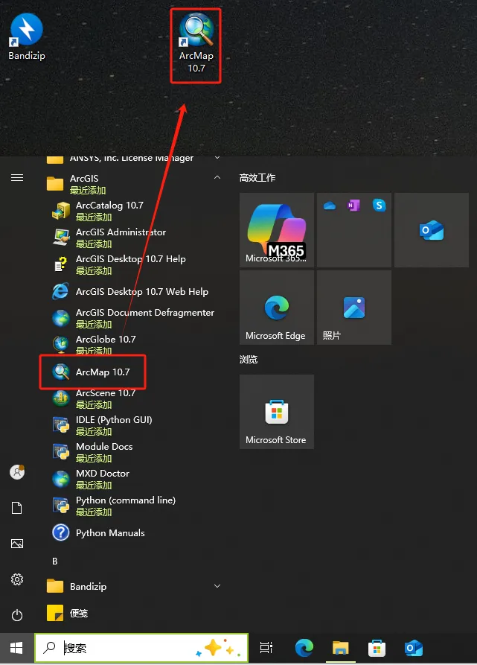Open Pictures from Start sidebar
The height and width of the screenshot is (665, 477).
(17, 544)
